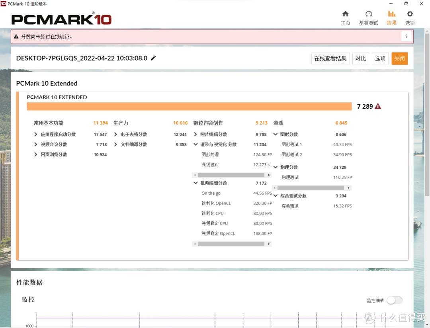Click the 综合测试 15.32 FPS row
Viewport: 430px width, 328px height.
coord(317,206)
